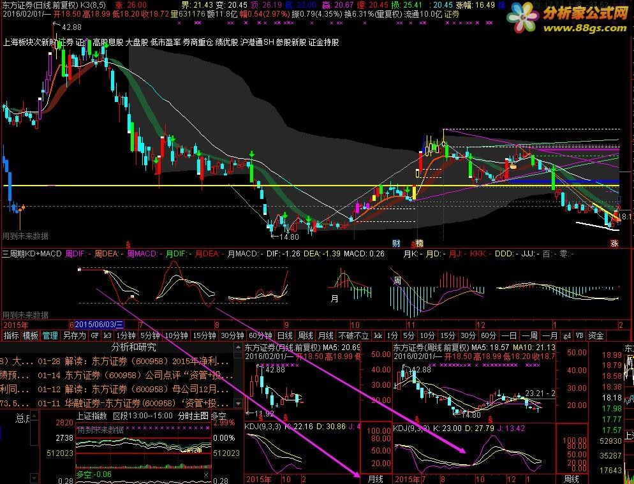The height and width of the screenshot is (484, 634).
Task: Close the 多空 sub-indicator with X
Action: coord(206,475)
